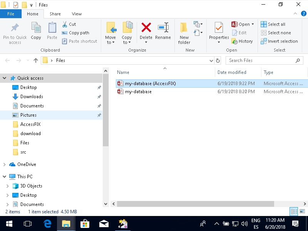
Task: Click the Rename icon in ribbon
Action: click(163, 28)
